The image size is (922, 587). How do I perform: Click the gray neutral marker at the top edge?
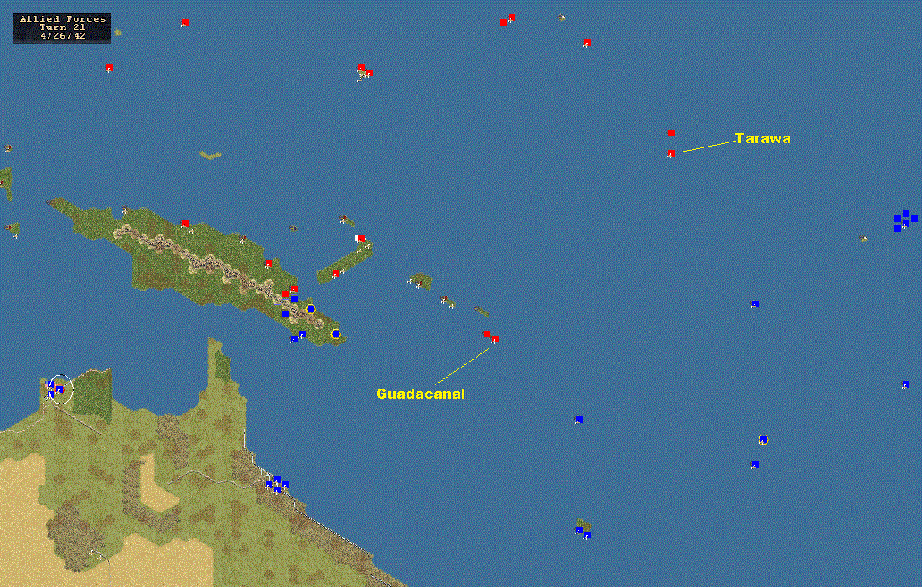(x=562, y=18)
